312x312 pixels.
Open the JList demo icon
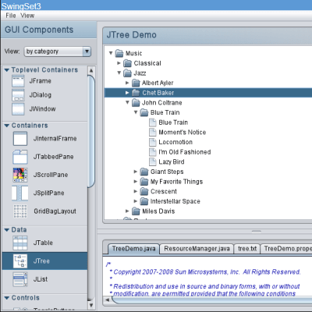20,279
